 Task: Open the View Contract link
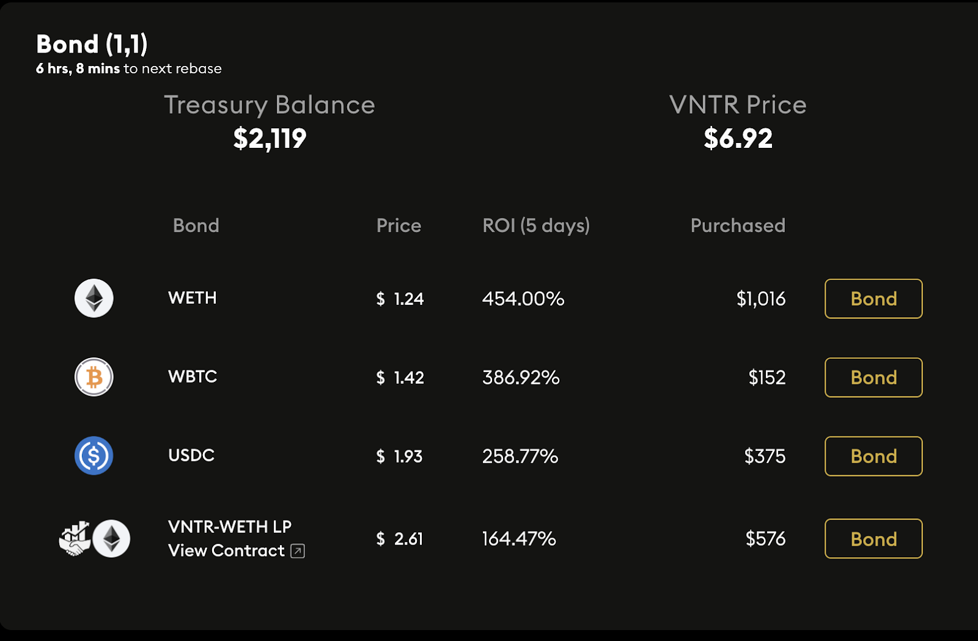click(x=226, y=551)
